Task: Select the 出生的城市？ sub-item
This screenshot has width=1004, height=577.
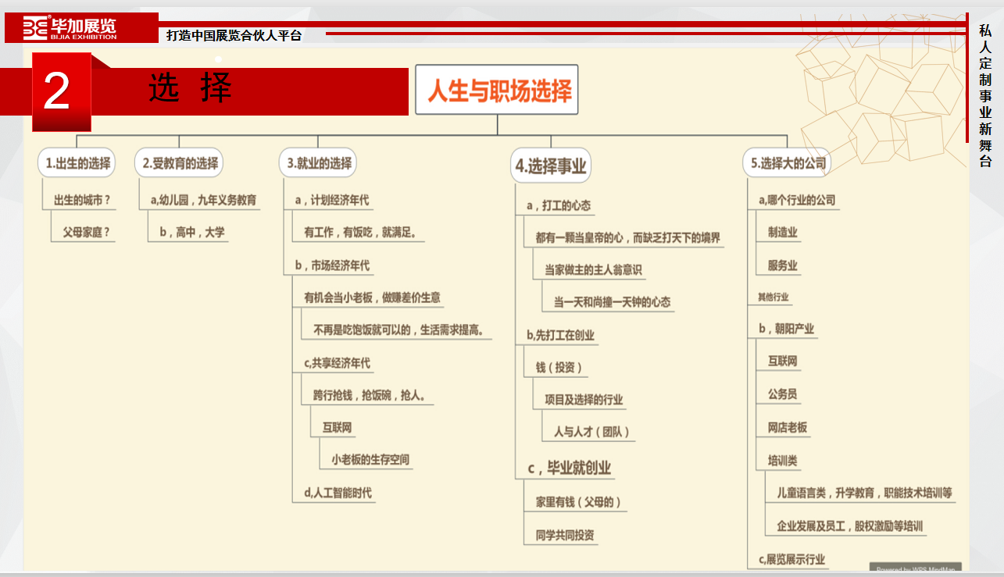Action: [x=82, y=200]
